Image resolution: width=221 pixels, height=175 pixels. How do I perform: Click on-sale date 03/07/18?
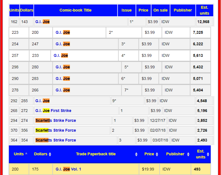click(x=160, y=140)
